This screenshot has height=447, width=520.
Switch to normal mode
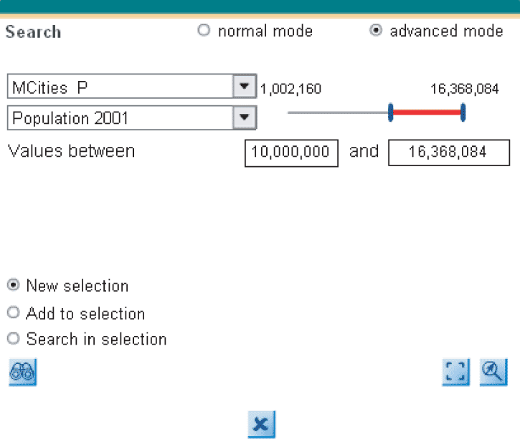coord(204,31)
